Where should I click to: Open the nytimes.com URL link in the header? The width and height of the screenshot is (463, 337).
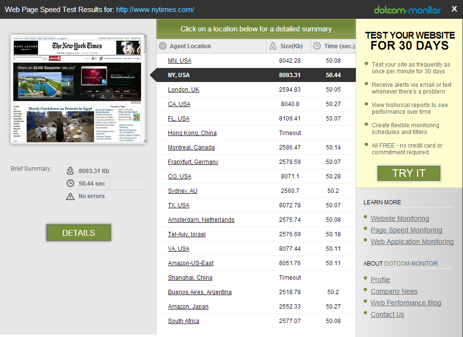[155, 10]
